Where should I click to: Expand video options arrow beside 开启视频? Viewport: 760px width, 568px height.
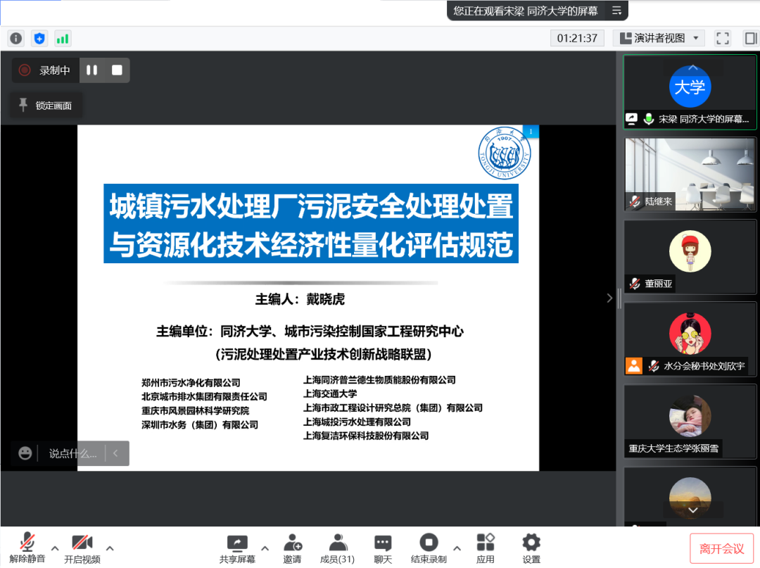[110, 548]
